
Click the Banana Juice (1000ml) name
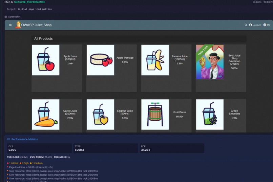[180, 58]
